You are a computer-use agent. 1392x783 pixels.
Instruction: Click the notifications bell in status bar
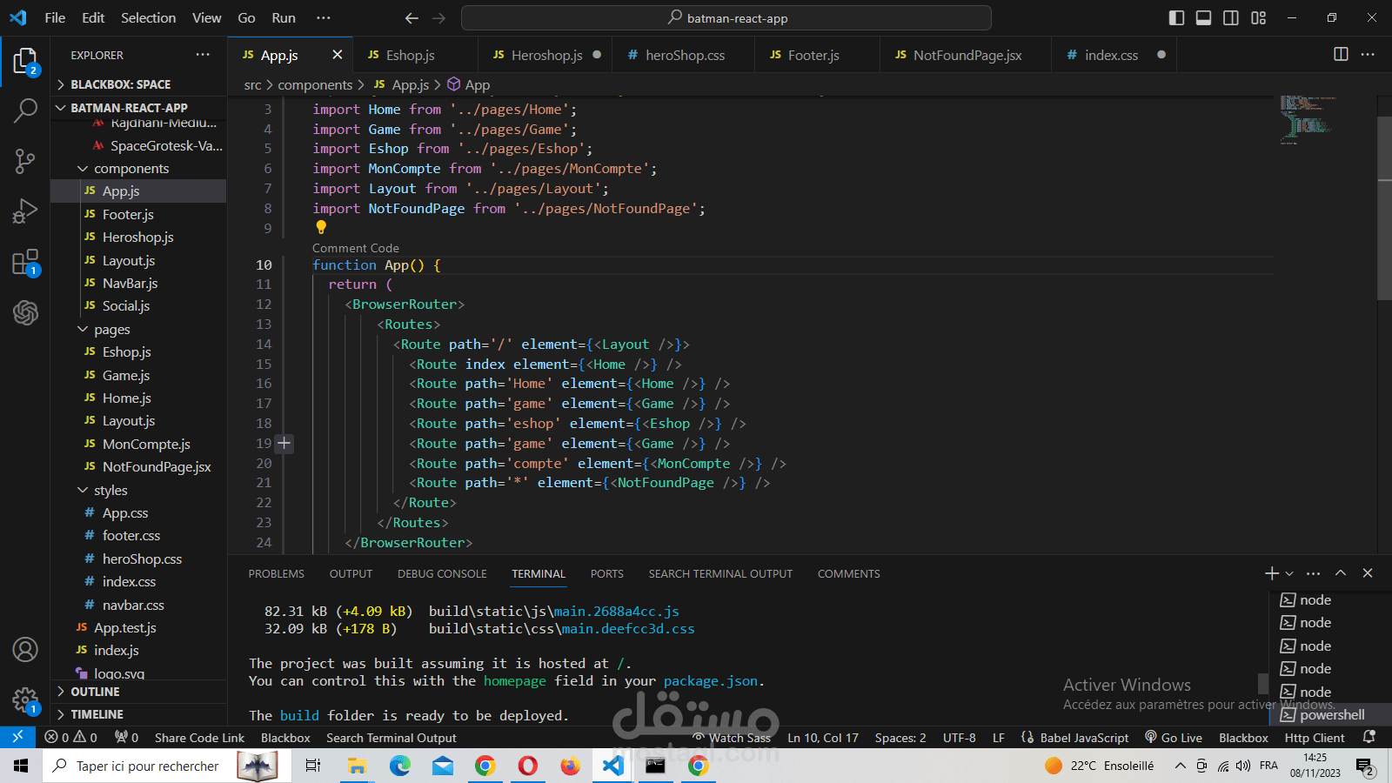(1369, 737)
